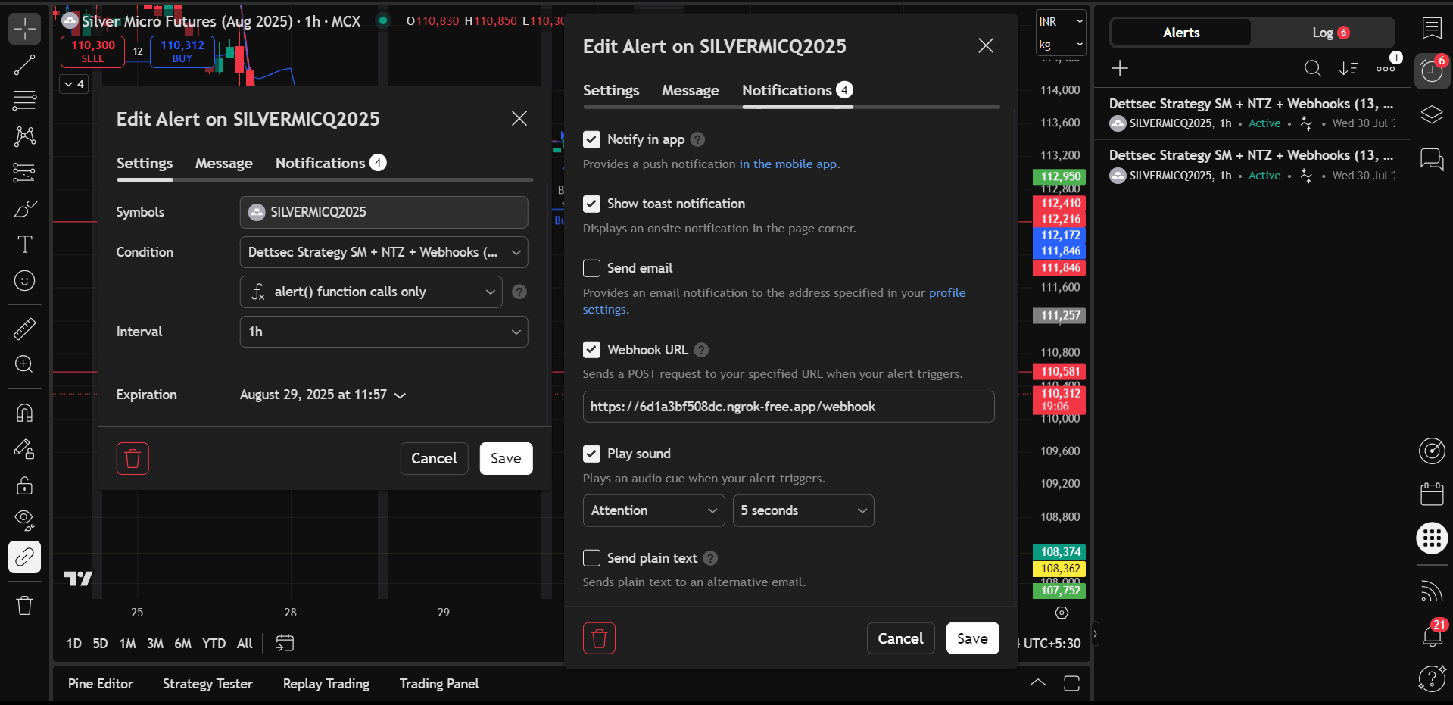Open the Interval dropdown showing 1h
The image size is (1453, 705).
click(383, 332)
